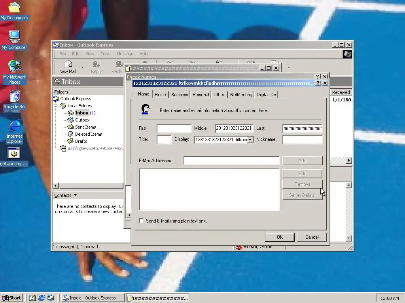Click the Title field
Viewport: 405px width, 303px height.
164,140
